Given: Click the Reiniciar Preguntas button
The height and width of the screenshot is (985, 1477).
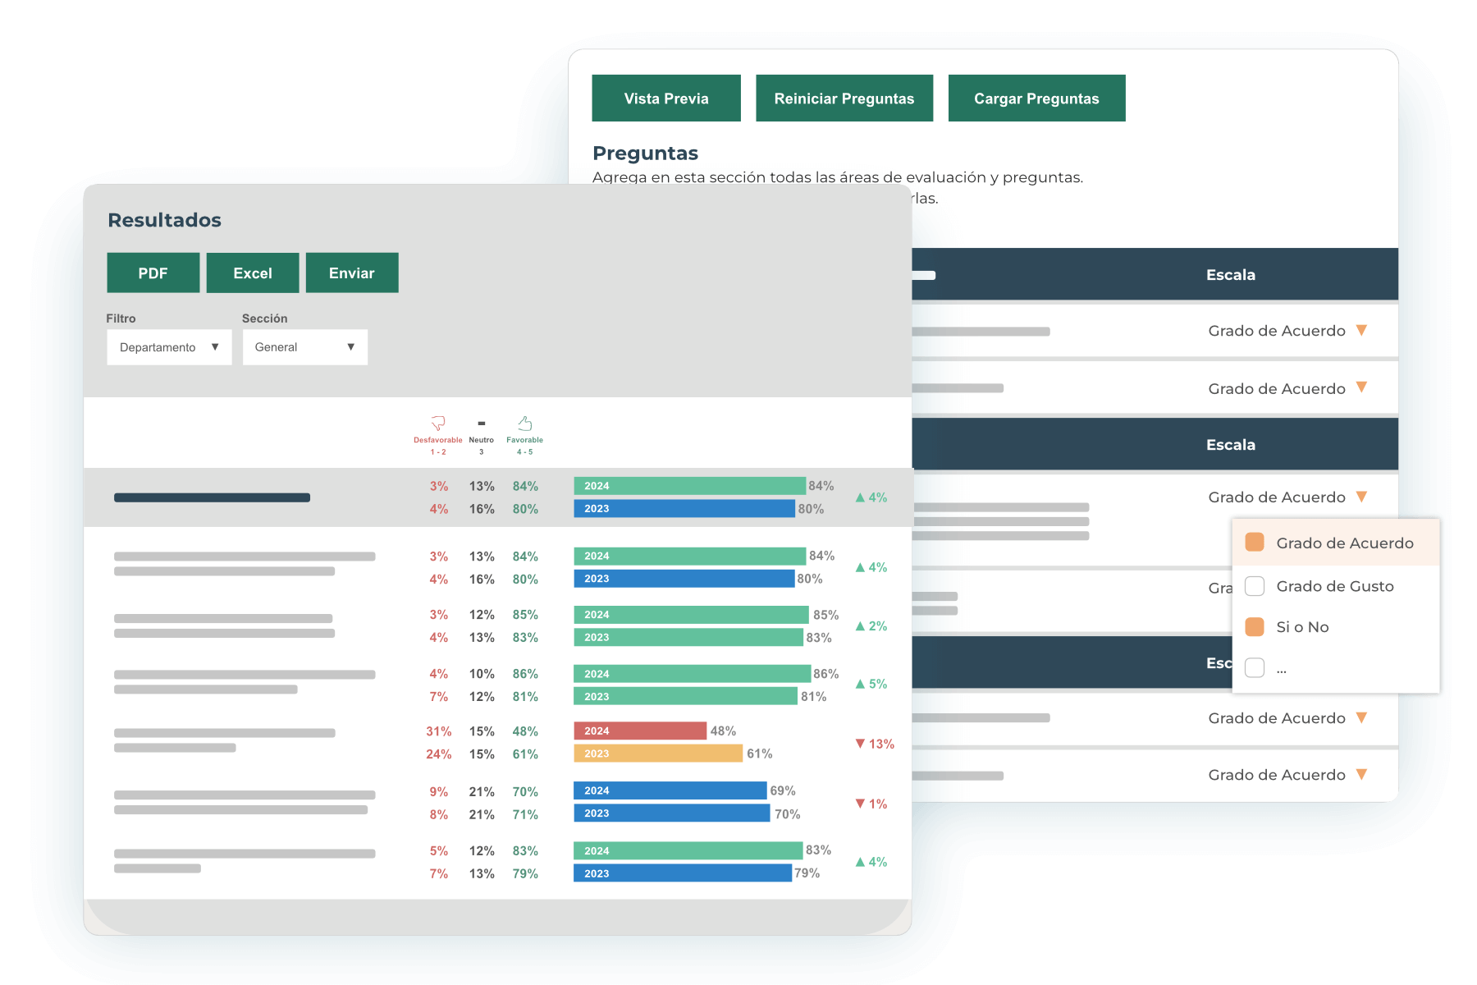Looking at the screenshot, I should click(844, 98).
